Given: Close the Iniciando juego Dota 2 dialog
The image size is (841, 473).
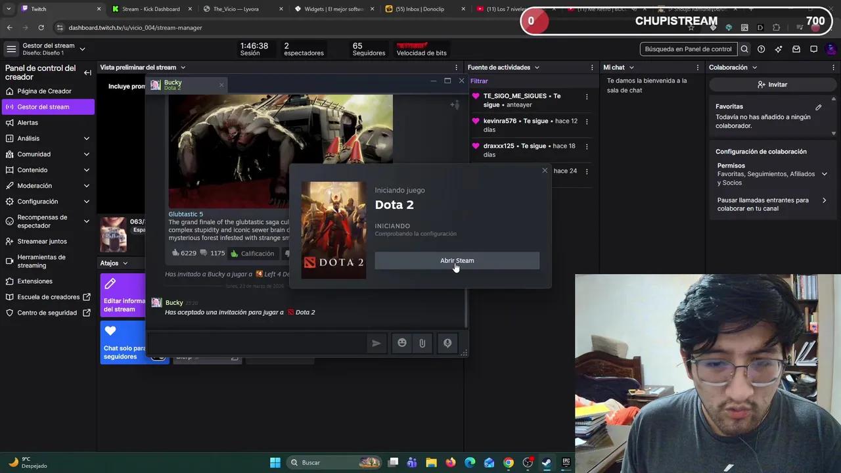Looking at the screenshot, I should click(x=545, y=171).
